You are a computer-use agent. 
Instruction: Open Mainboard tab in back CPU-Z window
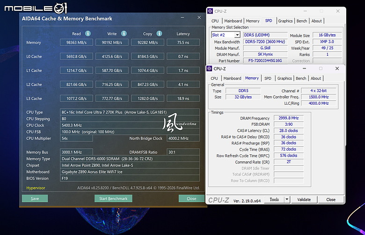pos(233,21)
